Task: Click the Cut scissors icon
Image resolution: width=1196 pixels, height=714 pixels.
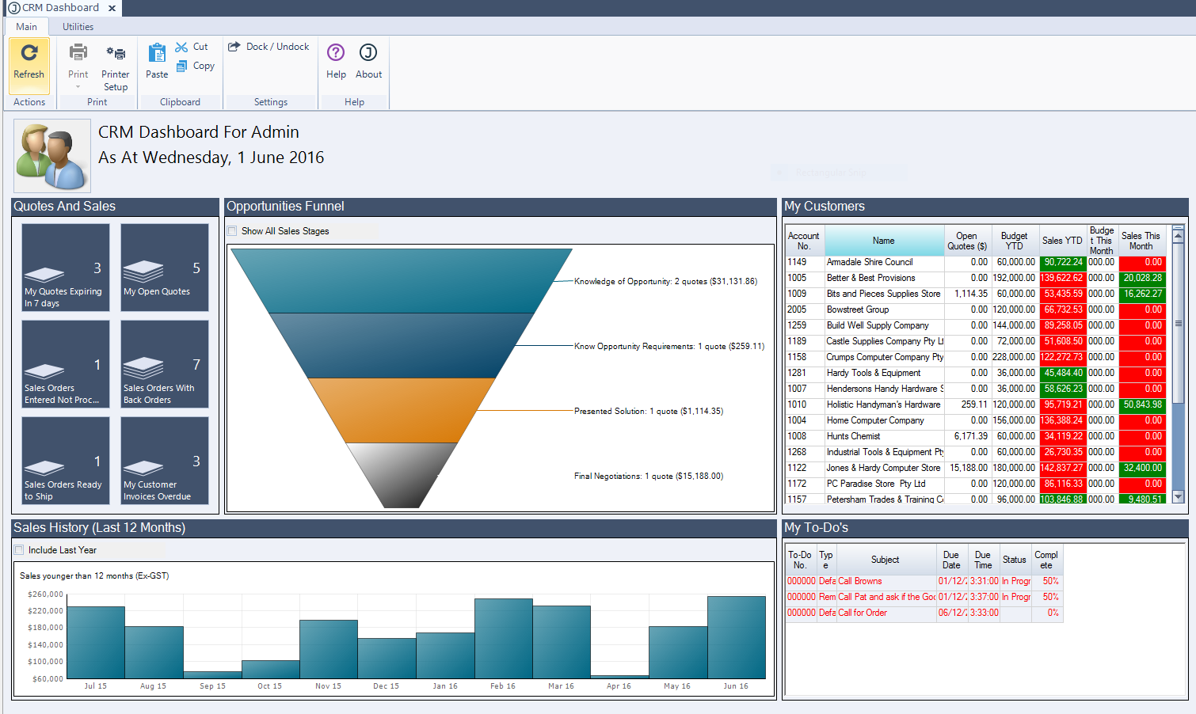Action: (181, 47)
